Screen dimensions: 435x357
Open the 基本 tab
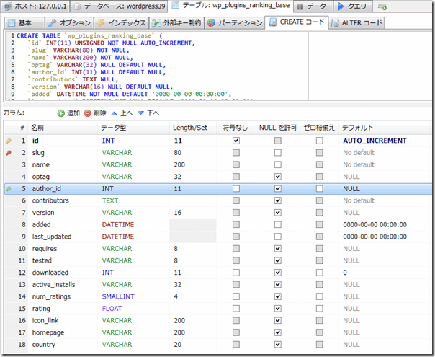pyautogui.click(x=24, y=23)
